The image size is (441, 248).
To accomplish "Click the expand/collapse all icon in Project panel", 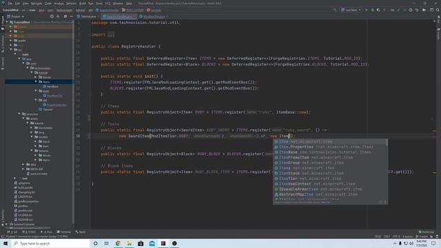I will pyautogui.click(x=58, y=17).
